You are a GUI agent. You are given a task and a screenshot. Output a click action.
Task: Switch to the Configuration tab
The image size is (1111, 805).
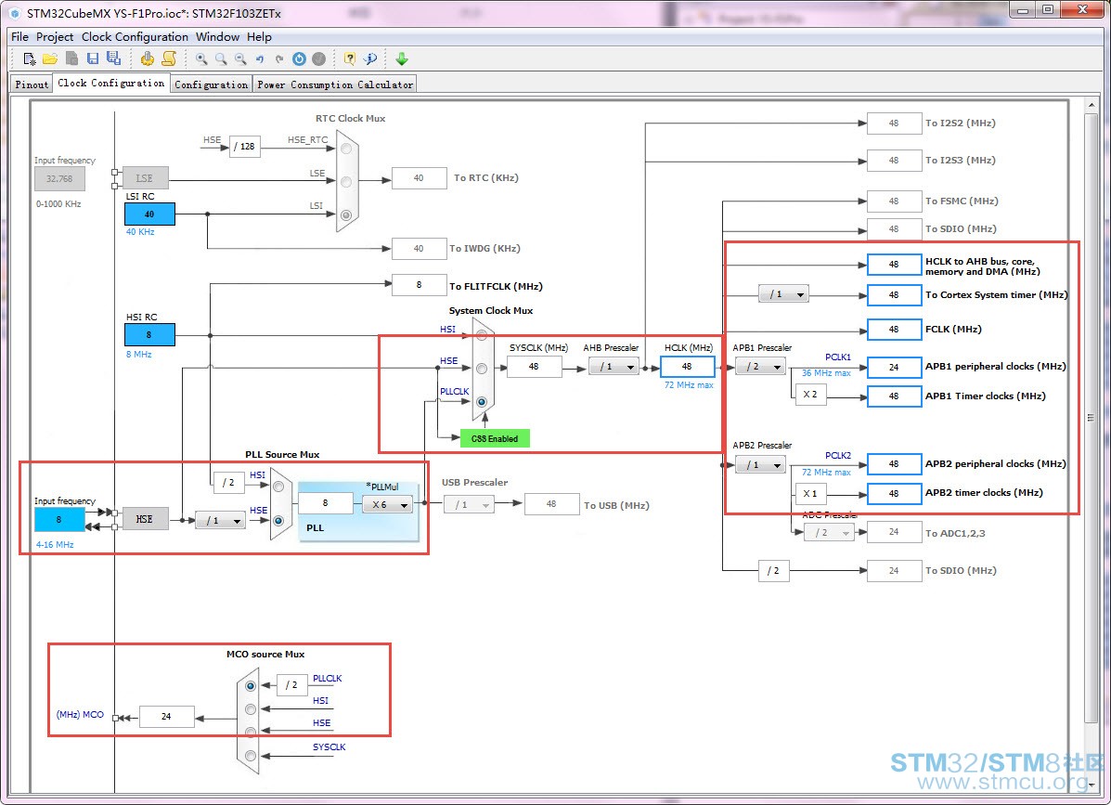211,84
